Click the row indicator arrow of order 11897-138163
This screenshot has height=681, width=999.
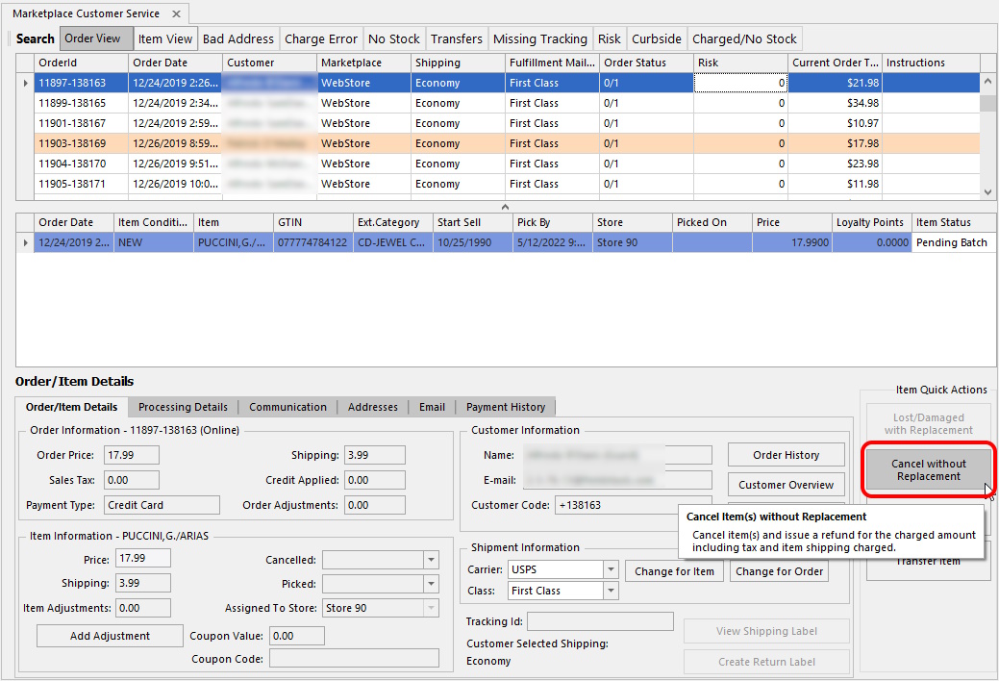[26, 83]
